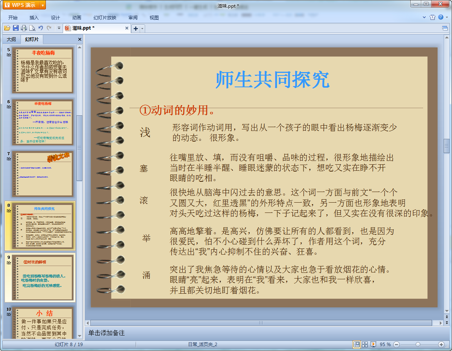The image size is (452, 351).
Task: Save the presentation with the floppy icon
Action: [x=16, y=28]
